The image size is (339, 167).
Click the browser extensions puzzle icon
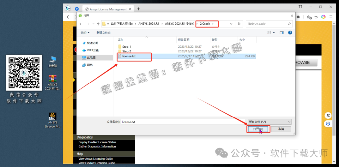tap(299, 17)
